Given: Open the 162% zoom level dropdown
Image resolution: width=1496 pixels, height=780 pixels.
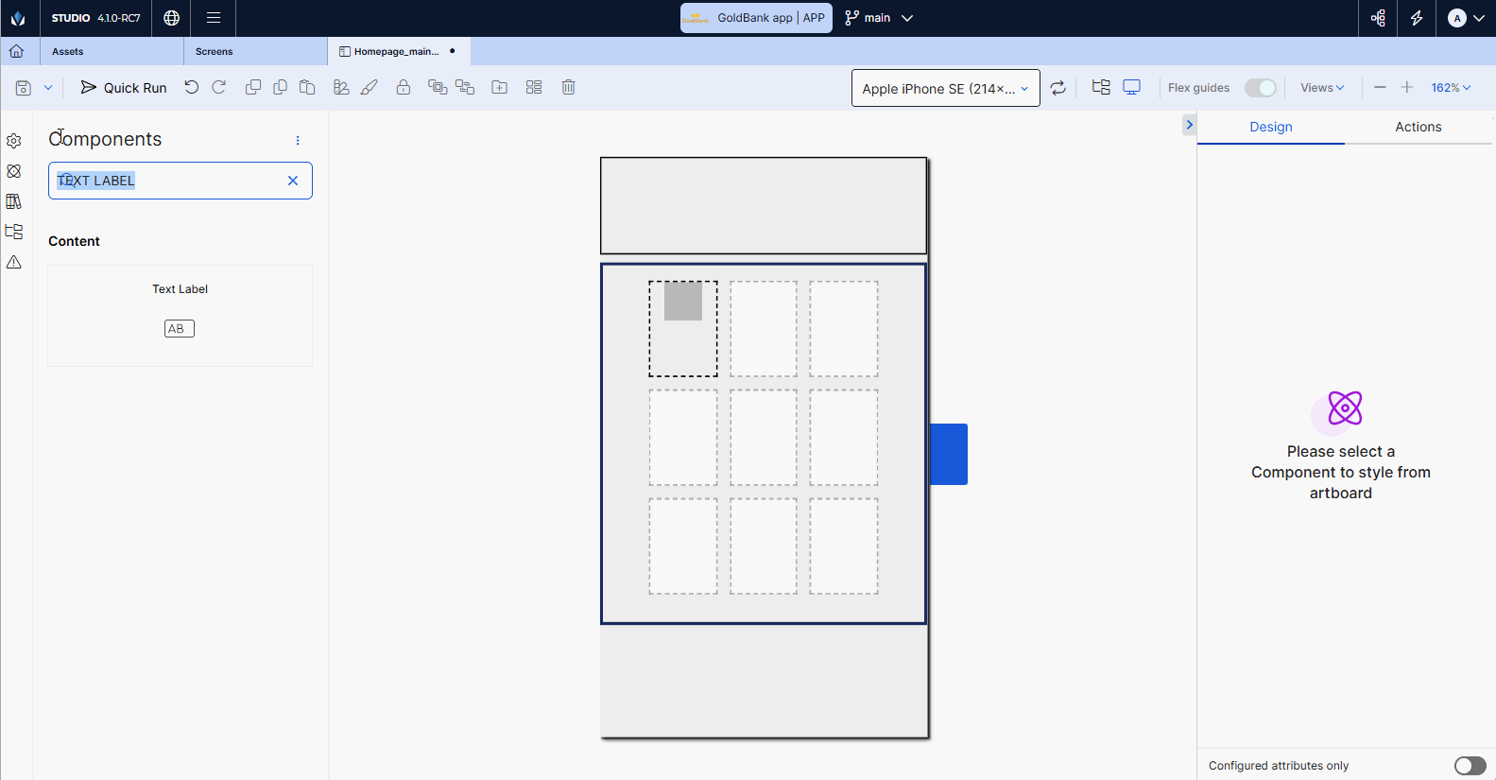Looking at the screenshot, I should click(1451, 88).
